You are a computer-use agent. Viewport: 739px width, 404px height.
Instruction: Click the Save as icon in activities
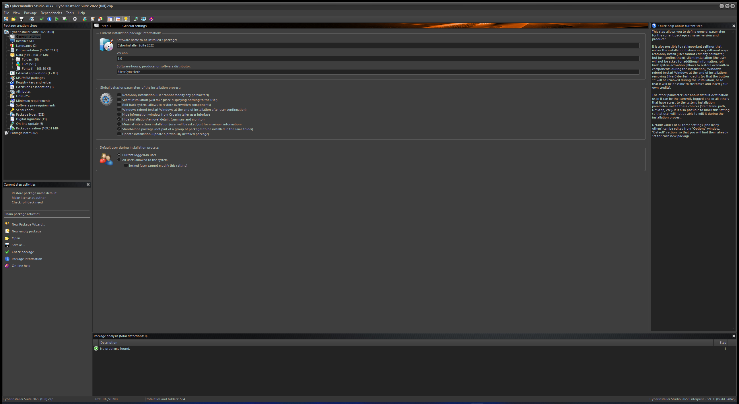7,245
